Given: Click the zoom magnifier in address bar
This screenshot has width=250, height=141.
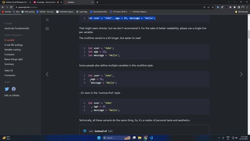Looking at the screenshot, I should point(204,7).
